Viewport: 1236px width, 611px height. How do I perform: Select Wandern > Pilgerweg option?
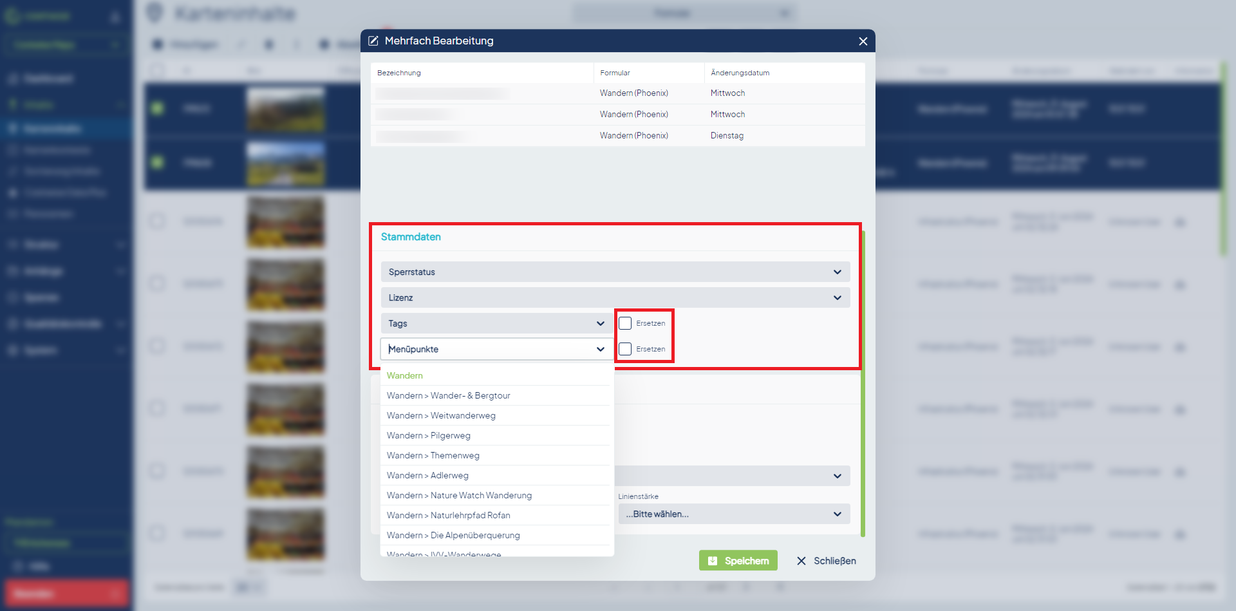(496, 435)
